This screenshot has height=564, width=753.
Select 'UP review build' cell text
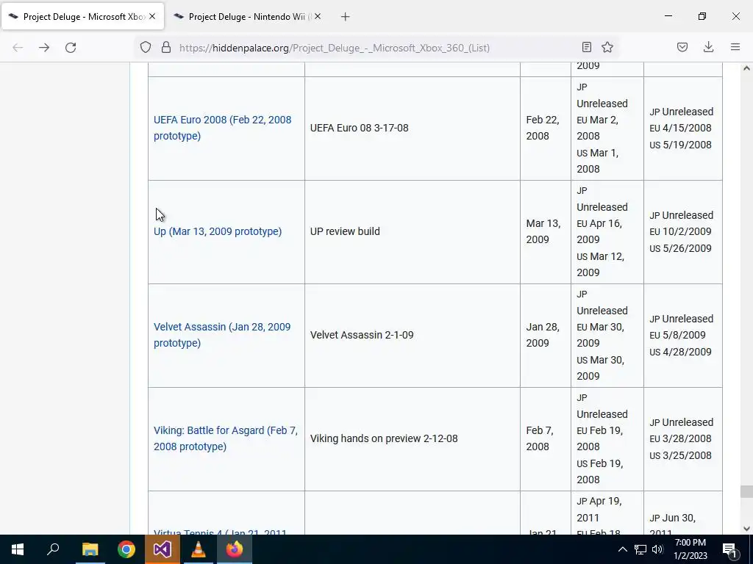click(x=345, y=231)
